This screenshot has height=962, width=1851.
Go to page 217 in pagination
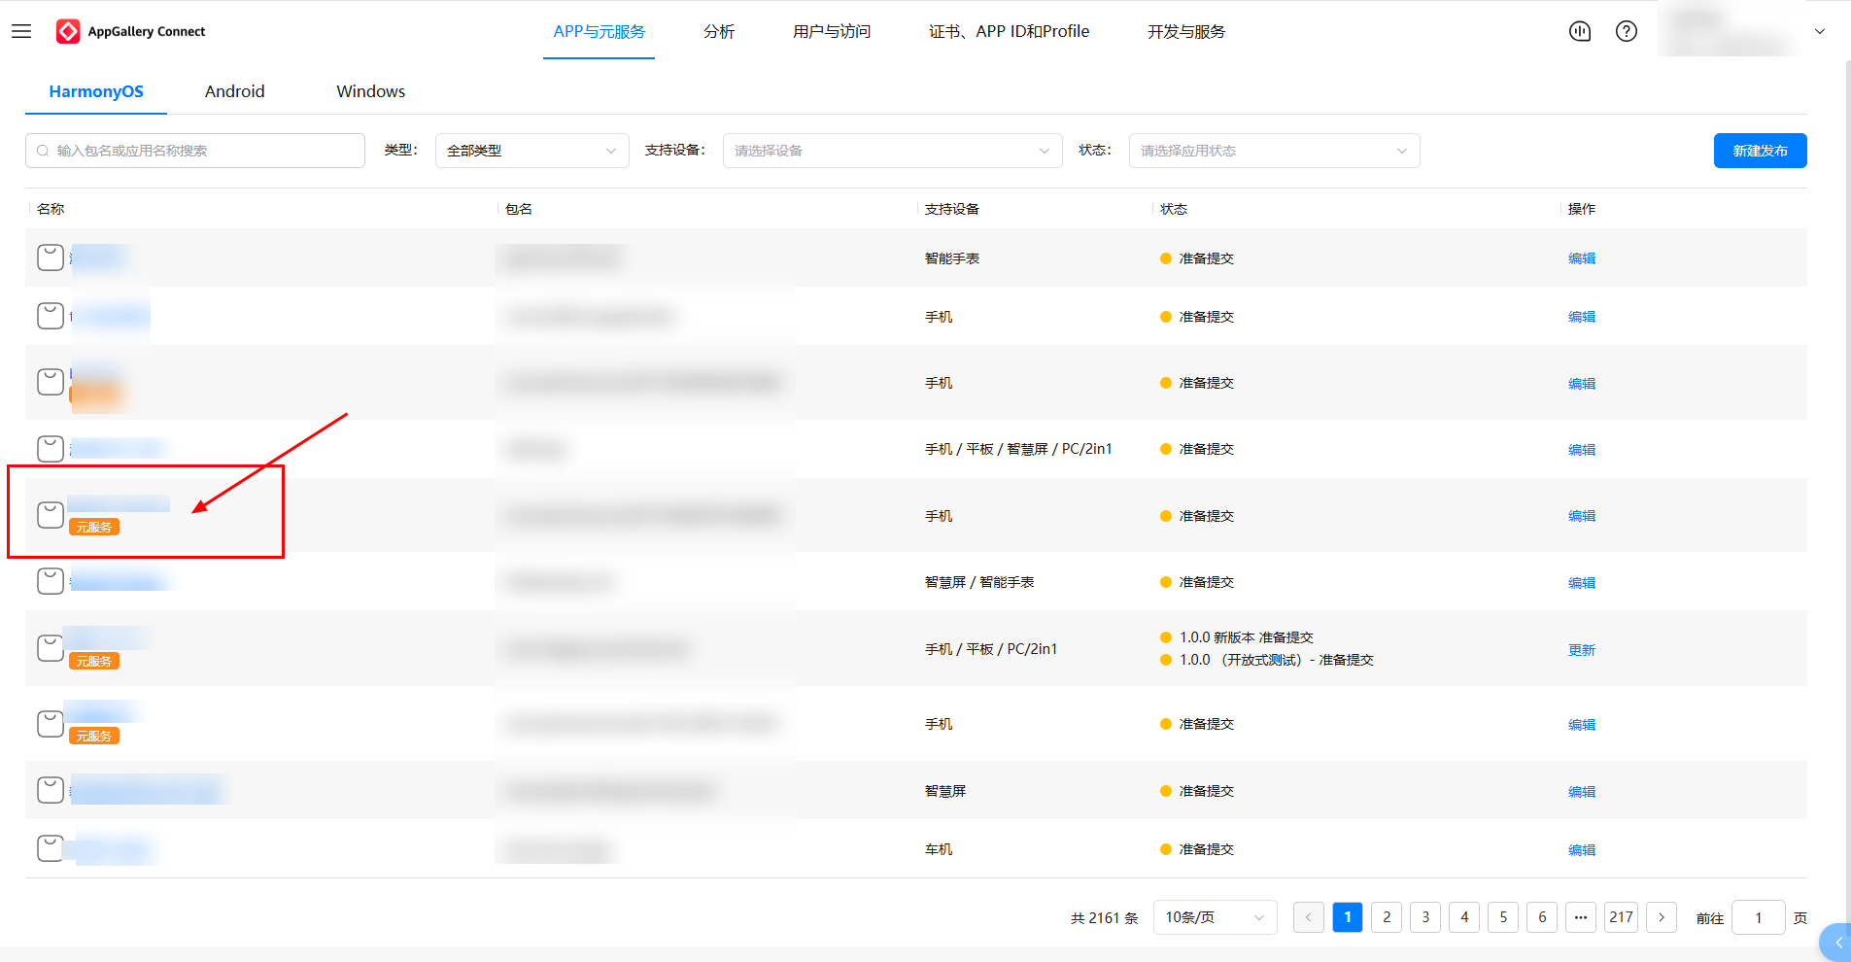1620,916
